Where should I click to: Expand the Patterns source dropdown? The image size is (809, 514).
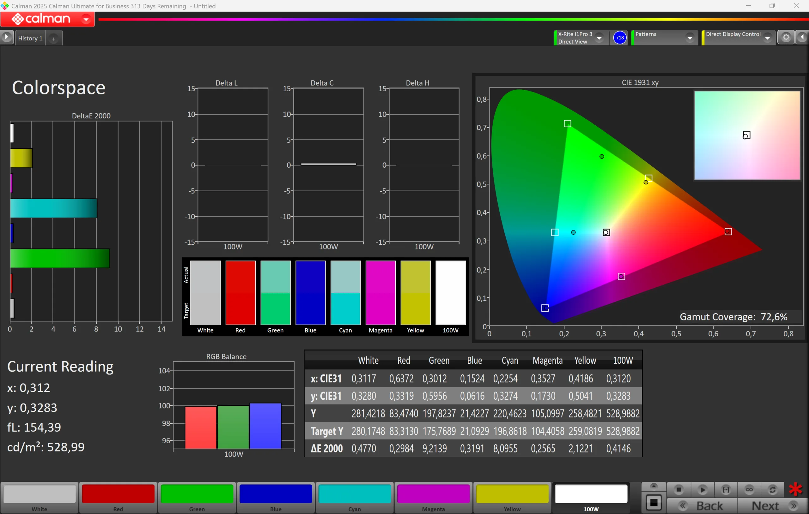(690, 38)
